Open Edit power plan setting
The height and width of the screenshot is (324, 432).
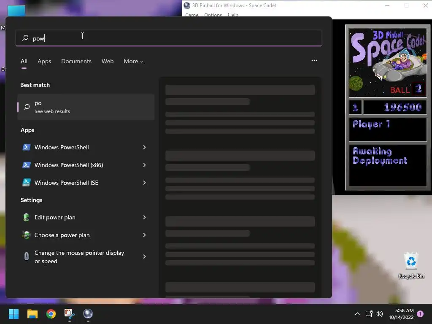pyautogui.click(x=86, y=217)
